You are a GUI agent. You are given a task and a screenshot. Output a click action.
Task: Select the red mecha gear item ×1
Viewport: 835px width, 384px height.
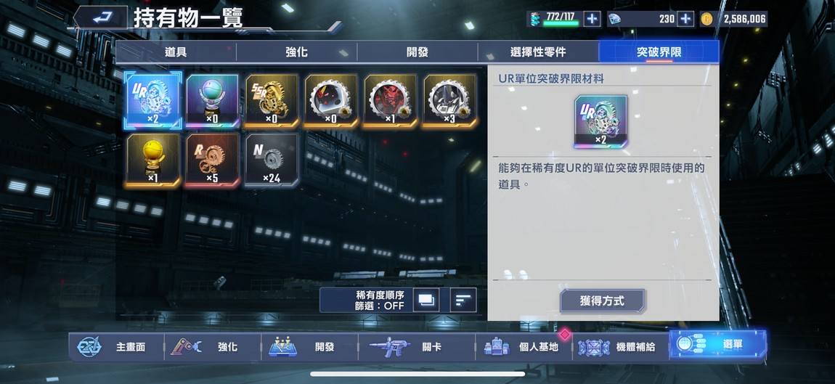click(x=391, y=101)
